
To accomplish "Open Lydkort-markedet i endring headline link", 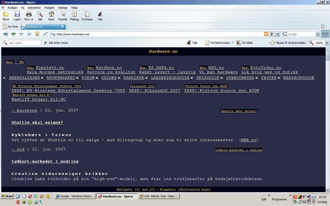I will 45,161.
